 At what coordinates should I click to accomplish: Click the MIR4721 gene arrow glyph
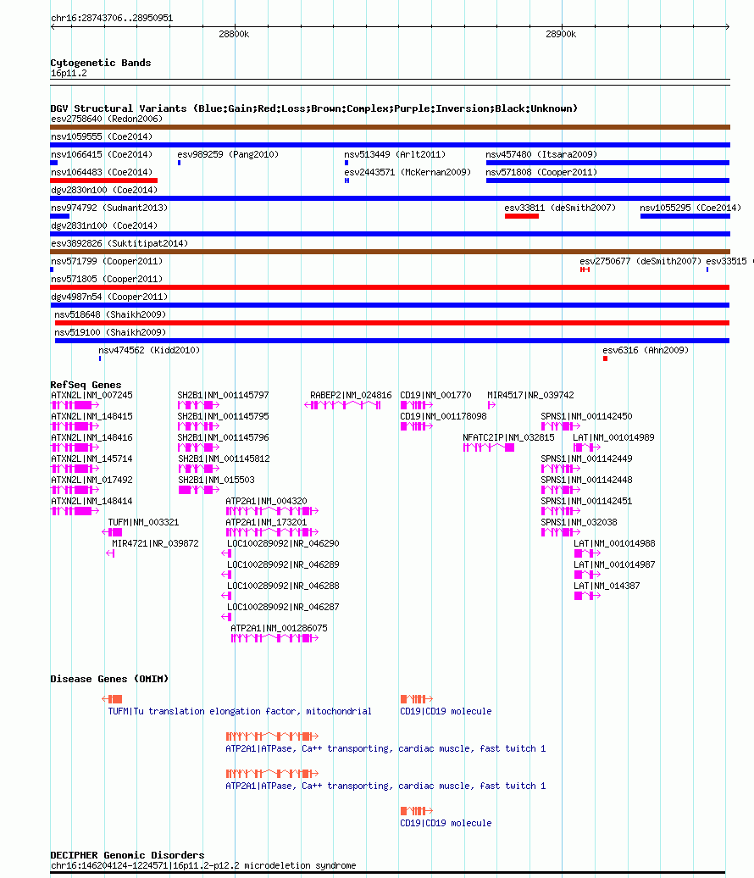pos(110,553)
